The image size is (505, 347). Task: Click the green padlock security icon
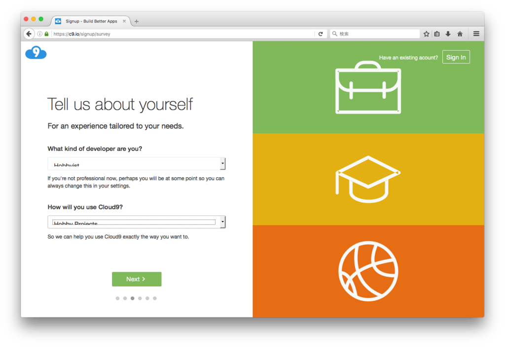(x=47, y=34)
